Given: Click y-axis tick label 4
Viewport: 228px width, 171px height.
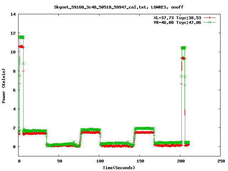Looking at the screenshot, I should coord(14,109).
